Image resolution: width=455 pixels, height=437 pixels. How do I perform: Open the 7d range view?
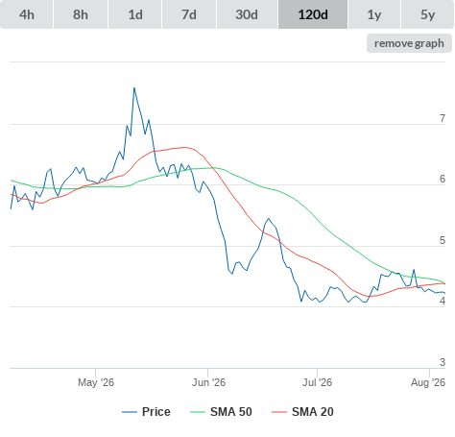coord(189,14)
